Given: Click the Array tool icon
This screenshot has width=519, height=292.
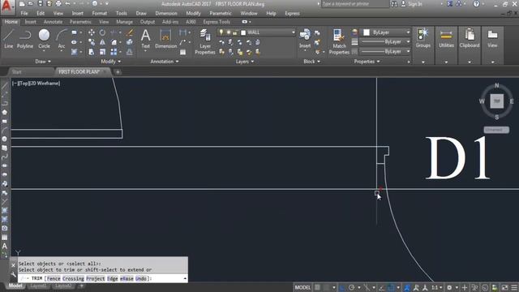Looking at the screenshot, I should tap(114, 52).
